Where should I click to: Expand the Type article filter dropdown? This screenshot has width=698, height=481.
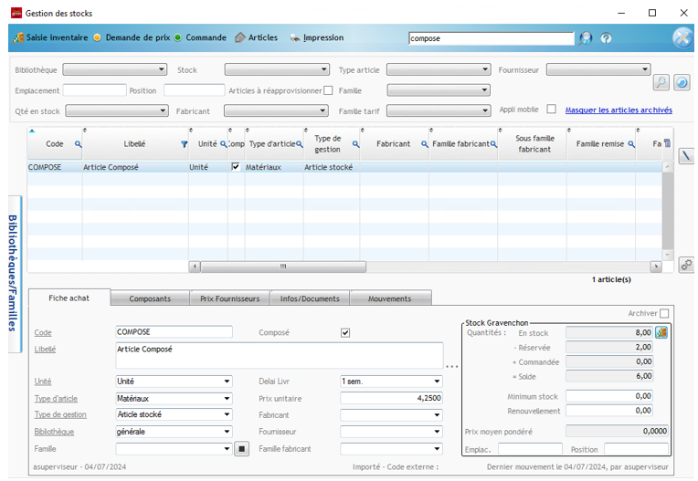click(x=439, y=69)
